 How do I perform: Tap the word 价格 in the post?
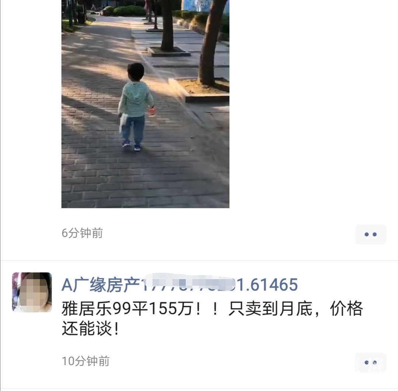click(x=346, y=309)
